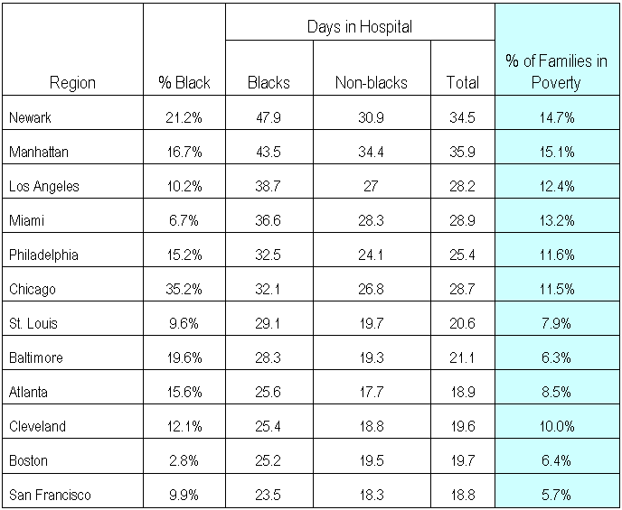Click Los Angeles Non-blacks value 27
The height and width of the screenshot is (510, 622).
pos(372,186)
